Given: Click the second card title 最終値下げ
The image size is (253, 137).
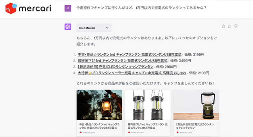Looking at the screenshot, I should coord(148,126).
